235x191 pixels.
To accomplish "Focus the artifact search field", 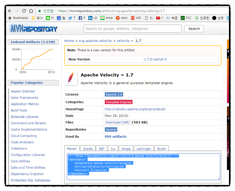I will pyautogui.click(x=133, y=29).
